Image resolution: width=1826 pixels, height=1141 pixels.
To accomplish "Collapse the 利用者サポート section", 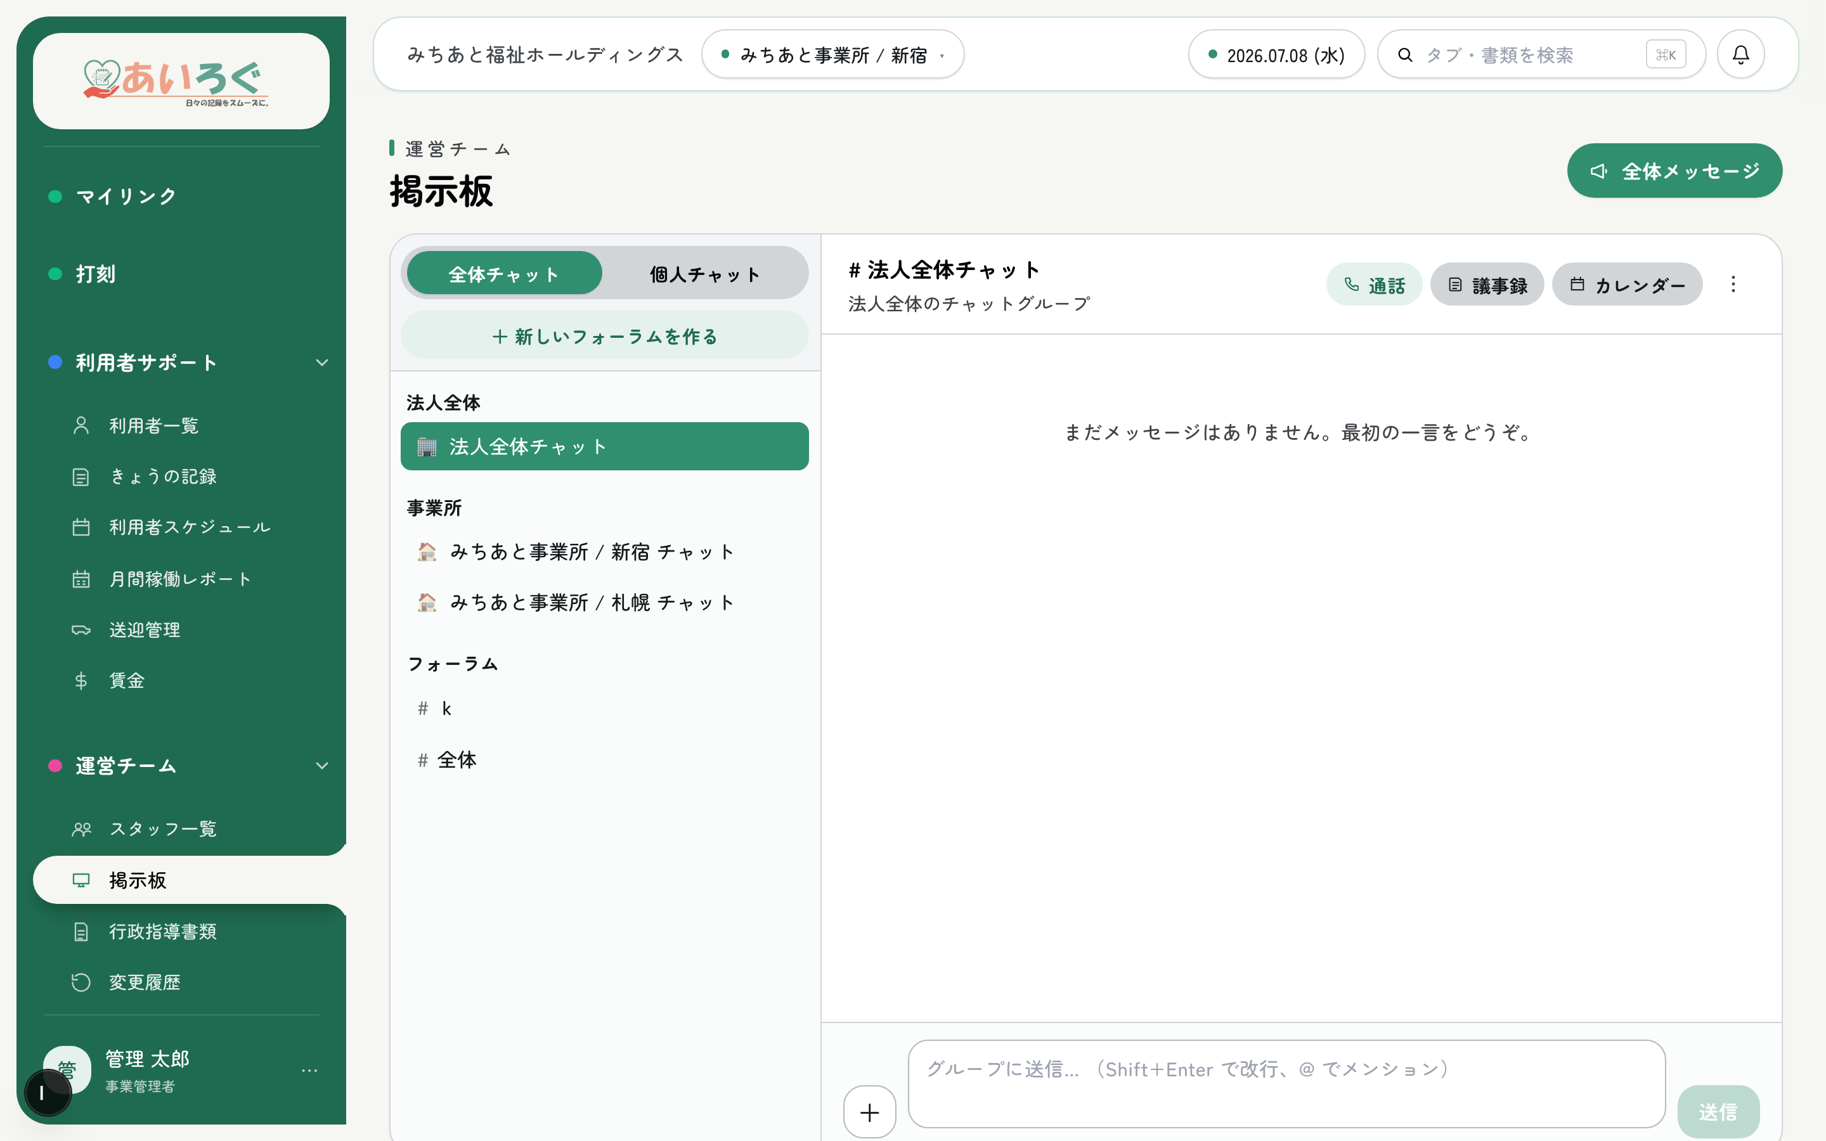I will (x=321, y=363).
